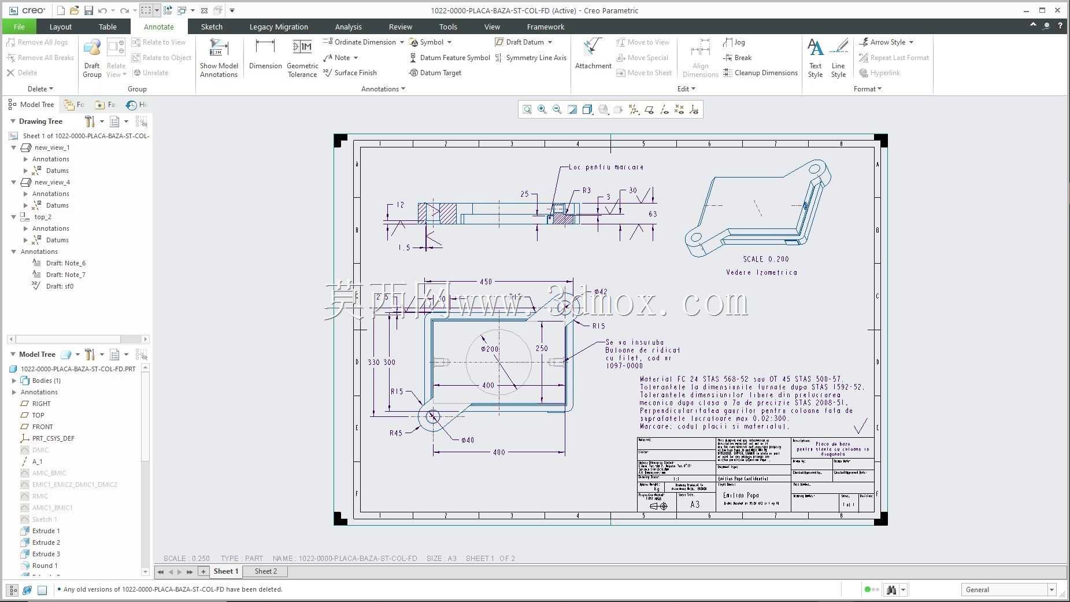This screenshot has width=1070, height=602.
Task: Open the File menu
Action: [x=19, y=27]
